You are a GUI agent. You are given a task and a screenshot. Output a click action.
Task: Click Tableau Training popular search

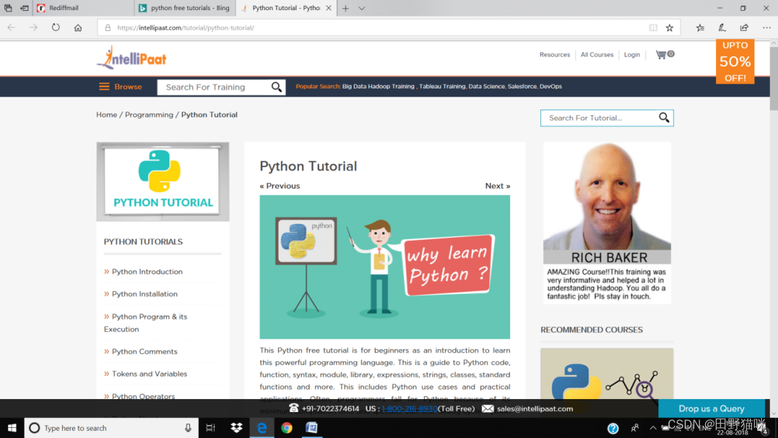442,86
